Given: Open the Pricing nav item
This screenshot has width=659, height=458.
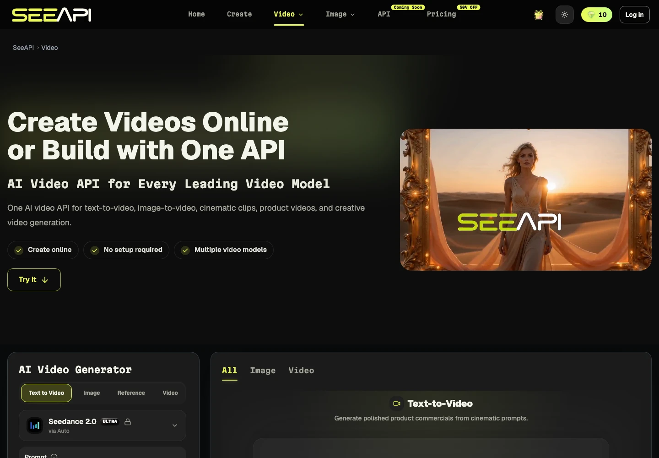Looking at the screenshot, I should [x=441, y=14].
